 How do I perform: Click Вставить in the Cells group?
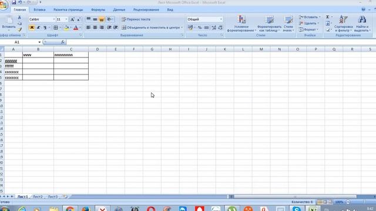pyautogui.click(x=310, y=17)
